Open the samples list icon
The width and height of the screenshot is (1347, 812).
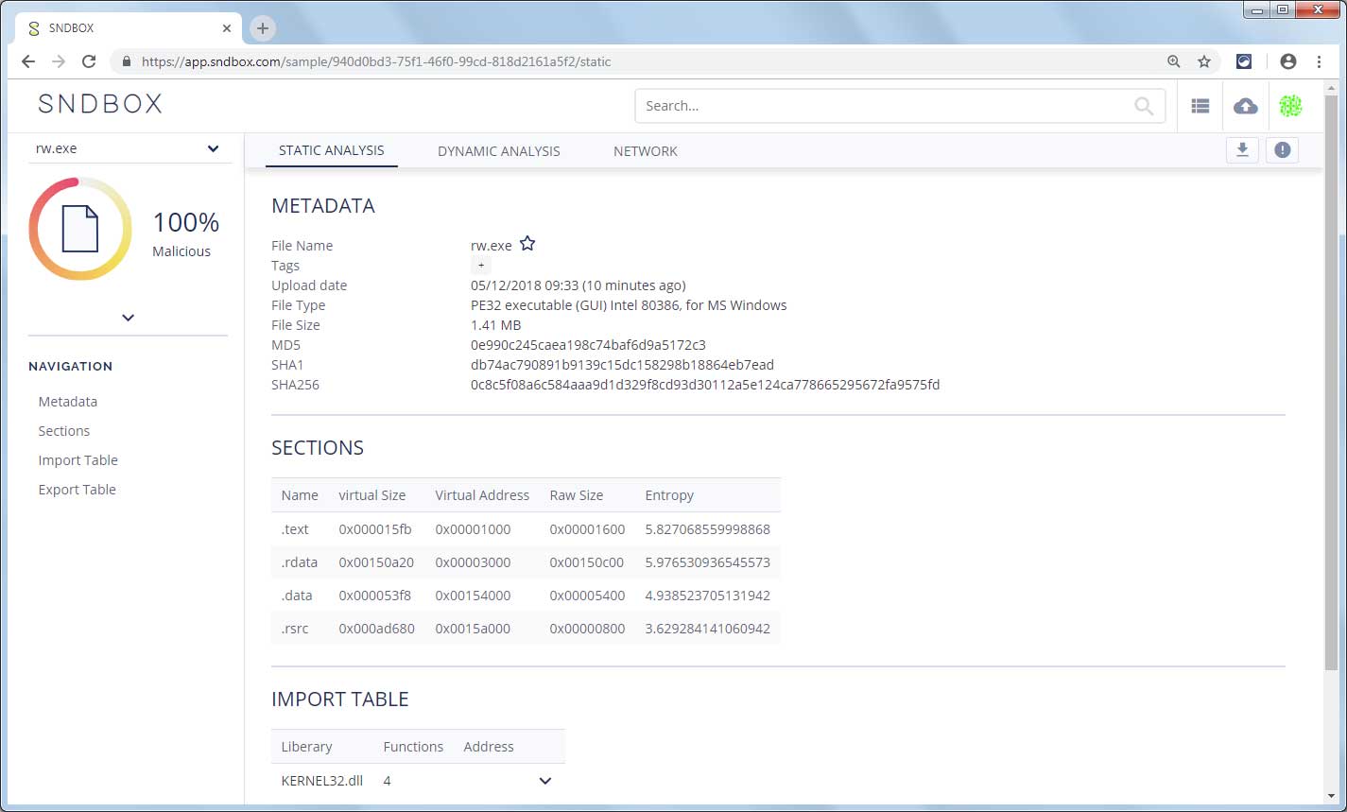(1200, 106)
